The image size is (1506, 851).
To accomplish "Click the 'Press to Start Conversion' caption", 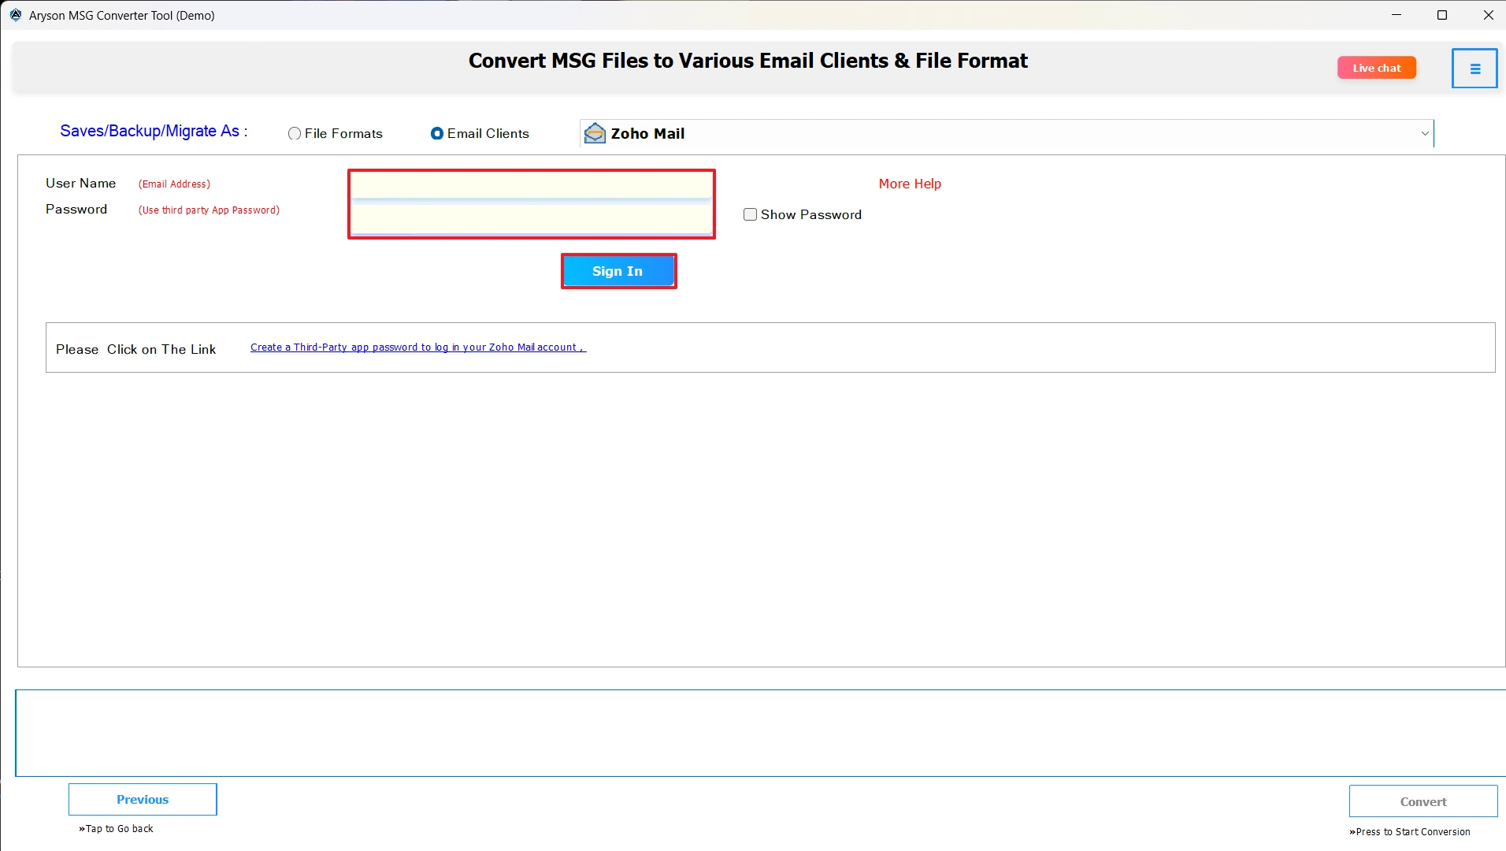I will click(1410, 832).
